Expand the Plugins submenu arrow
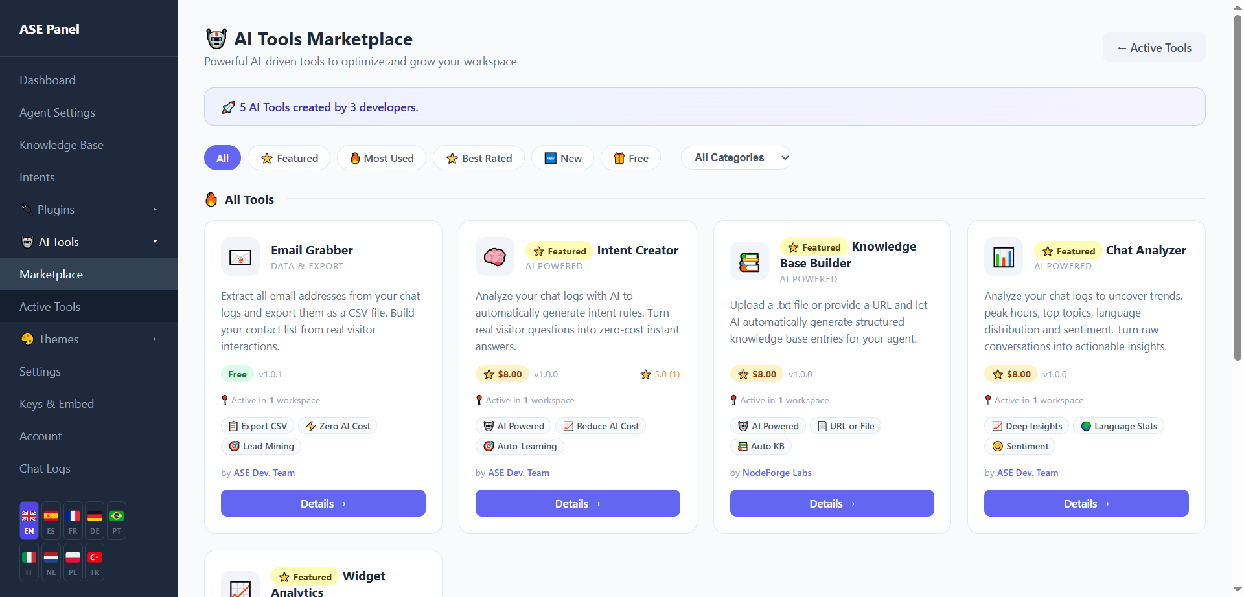Viewport: 1244px width, 597px height. coord(155,210)
